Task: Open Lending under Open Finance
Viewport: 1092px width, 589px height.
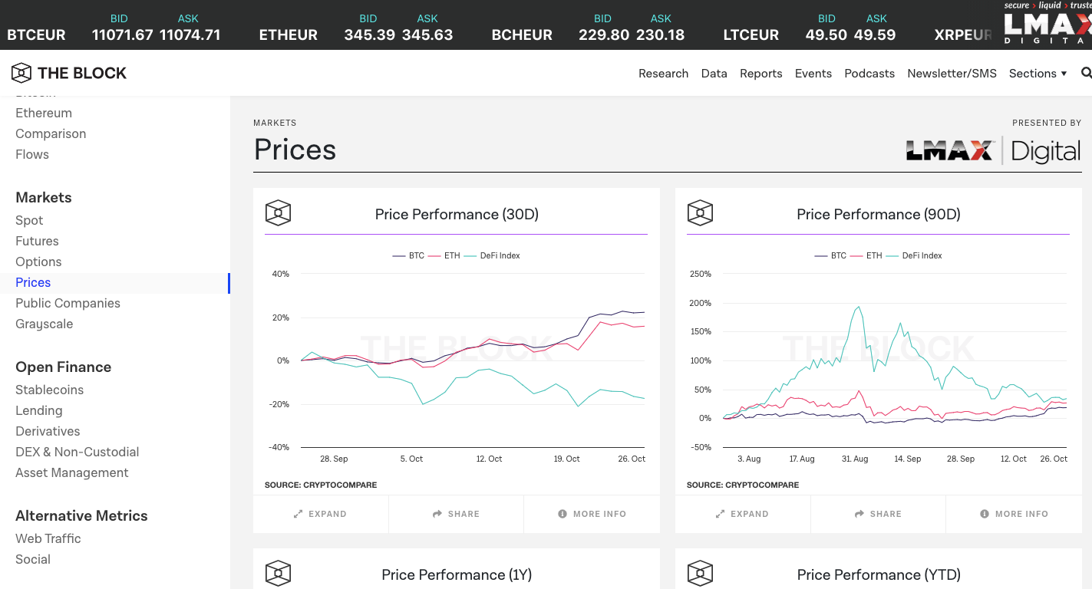Action: (x=39, y=410)
